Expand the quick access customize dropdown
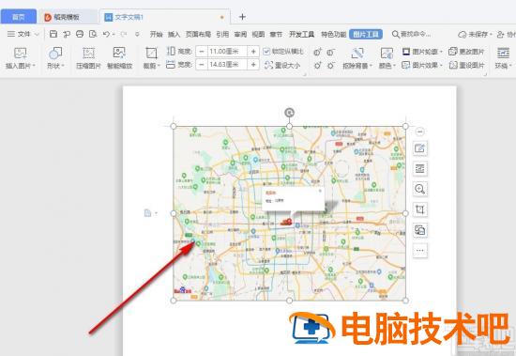Viewport: 516px width, 356px height. pos(137,34)
